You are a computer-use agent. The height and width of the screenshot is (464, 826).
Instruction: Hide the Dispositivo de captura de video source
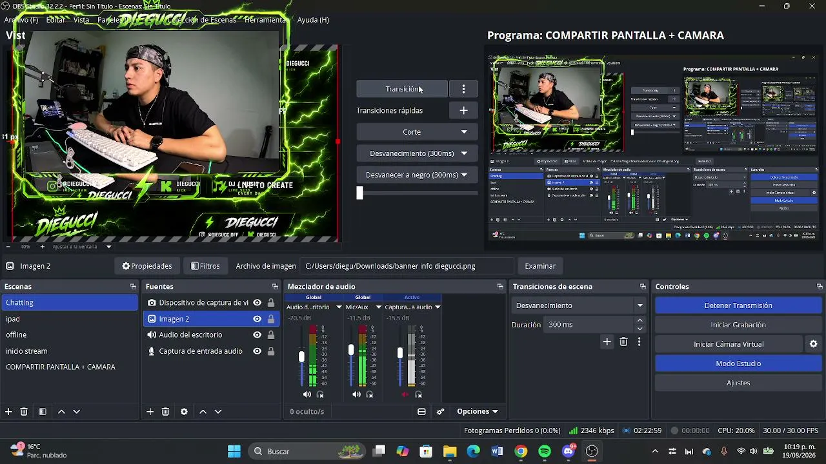(x=257, y=303)
